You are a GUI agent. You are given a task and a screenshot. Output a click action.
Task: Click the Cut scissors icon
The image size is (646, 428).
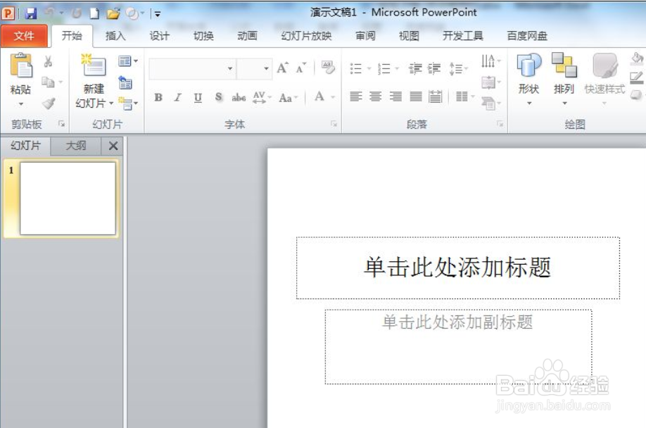(x=49, y=61)
